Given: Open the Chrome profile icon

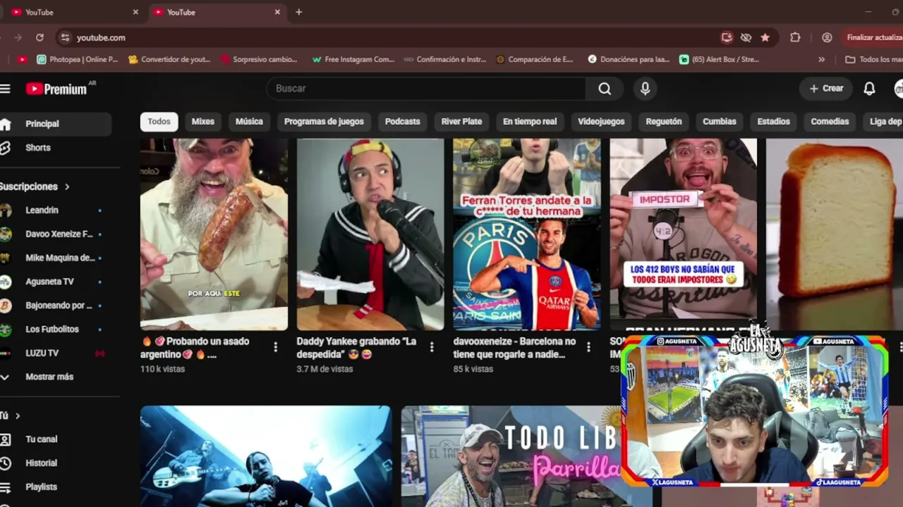Looking at the screenshot, I should point(827,37).
